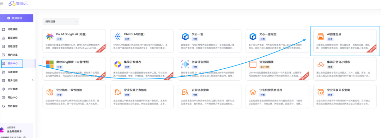Click the 在线客服 headset icon
The image size is (381, 138).
[x=4, y=106]
